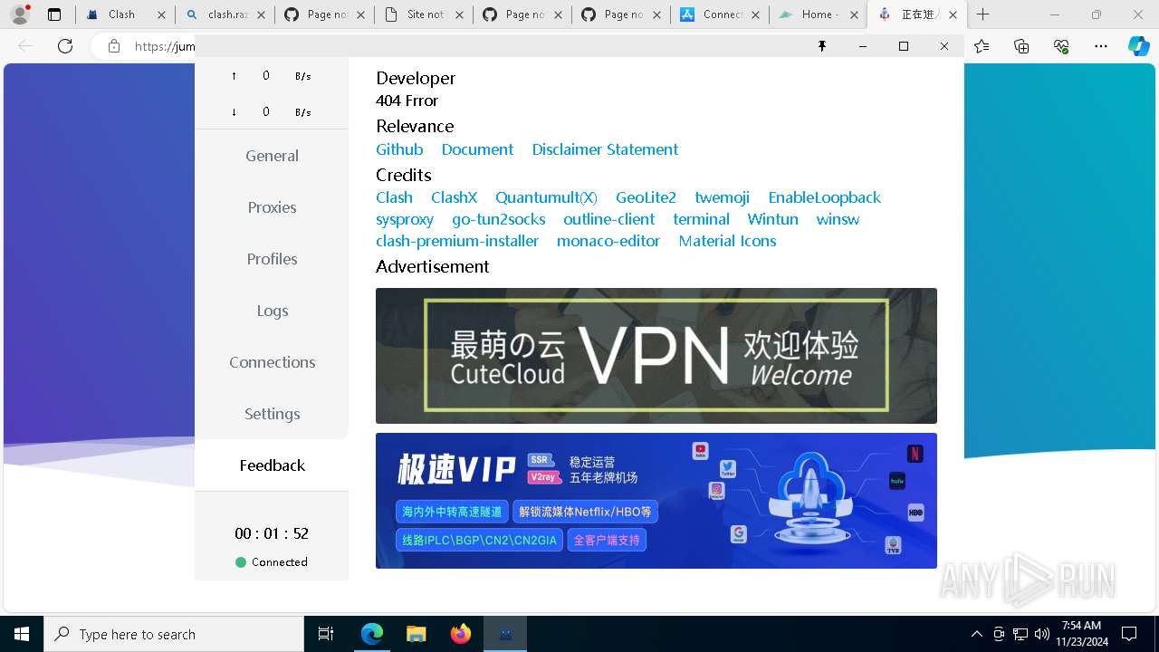
Task: Open Settings section in Clash
Action: point(272,414)
